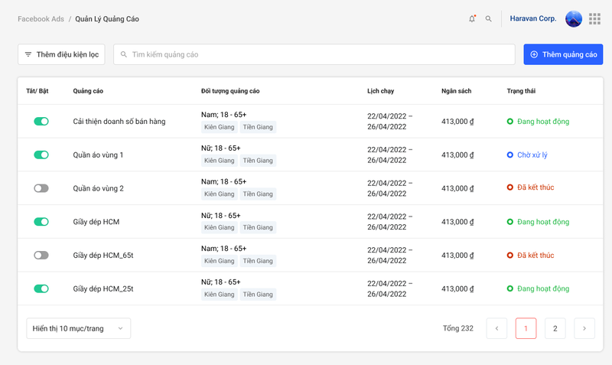612x365 pixels.
Task: Open the Quần áo vùng 1 ad
Action: 98,155
